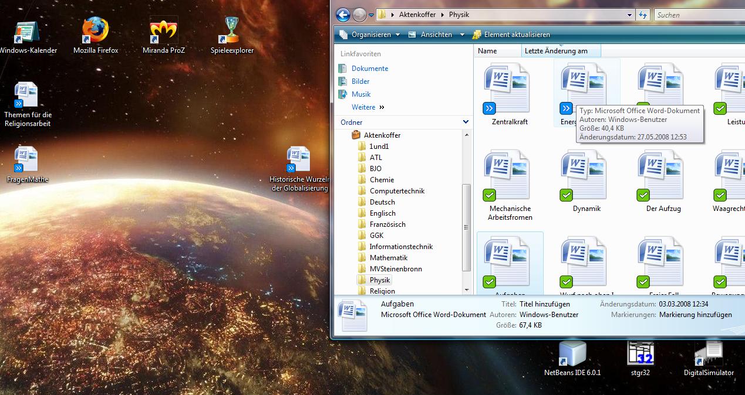The width and height of the screenshot is (745, 395).
Task: Select the 1und1 folder in tree
Action: tap(379, 147)
